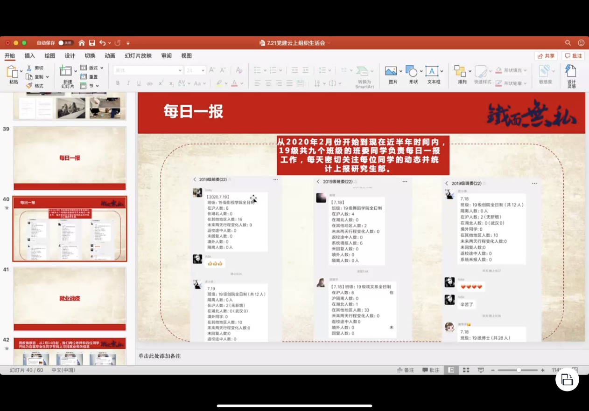Select slide 39 thumbnail 每日一报

tap(70, 158)
